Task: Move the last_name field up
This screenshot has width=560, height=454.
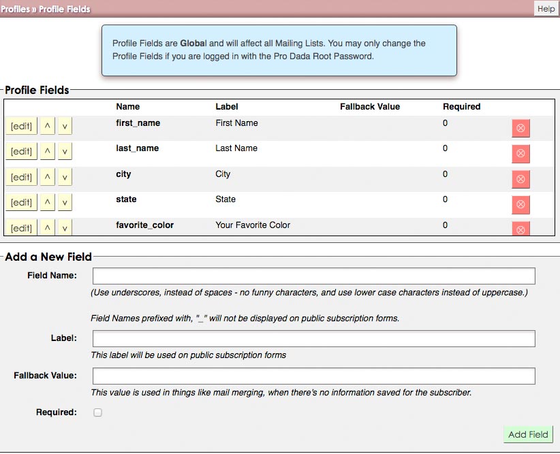Action: pos(47,152)
